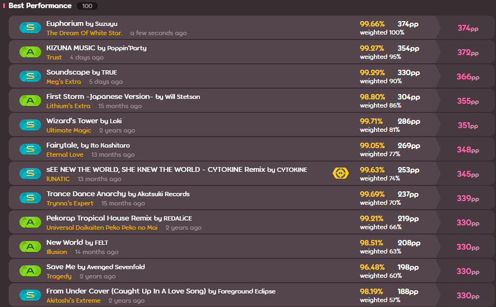Image resolution: width=496 pixels, height=307 pixels.
Task: Click the A rank badge for Save Me
Action: coord(30,271)
